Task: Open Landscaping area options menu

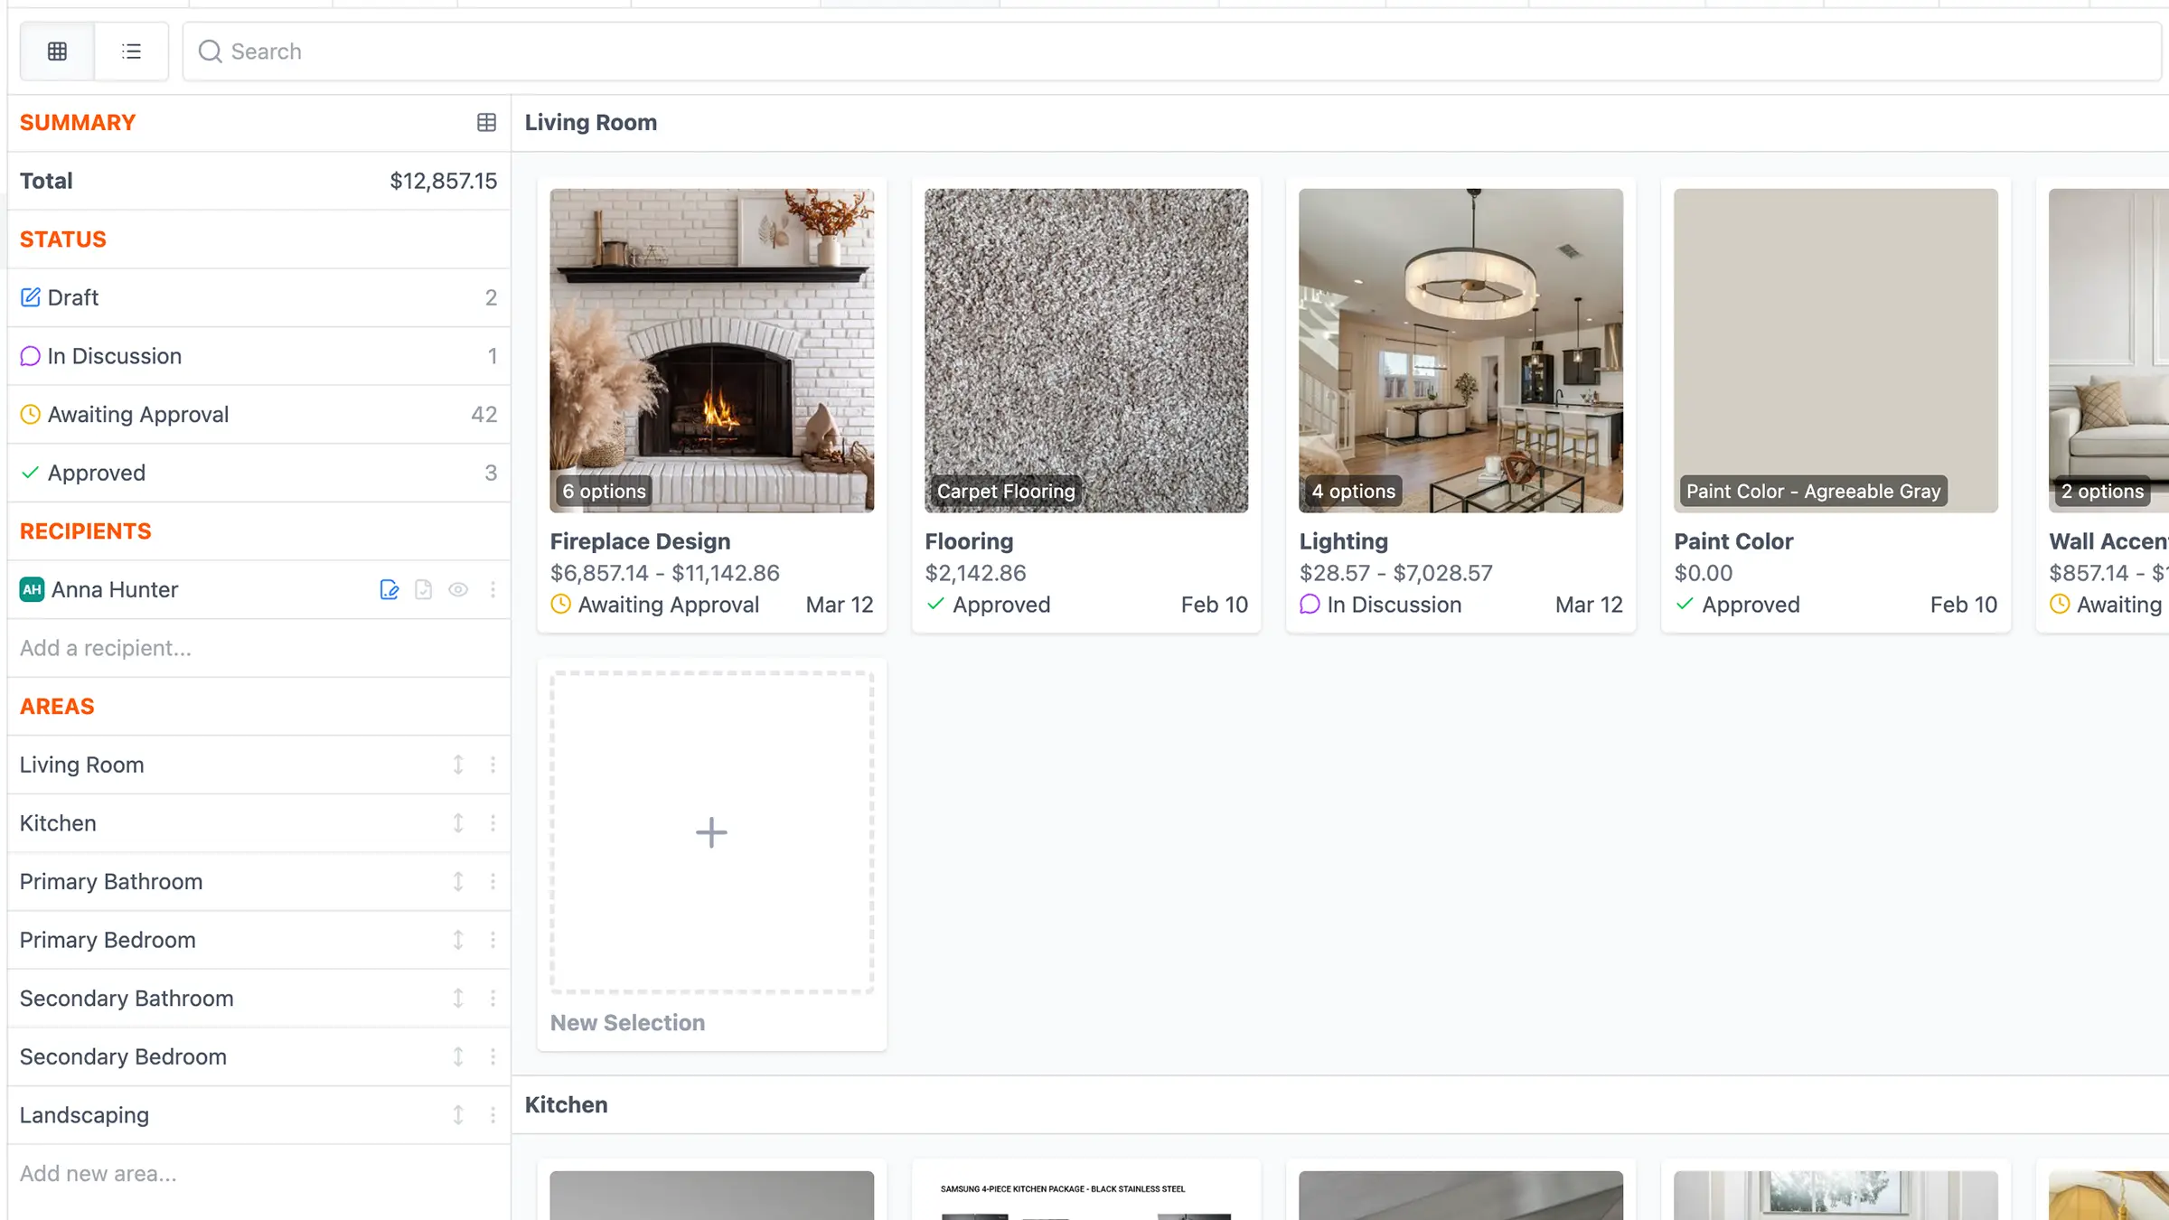Action: coord(493,1115)
